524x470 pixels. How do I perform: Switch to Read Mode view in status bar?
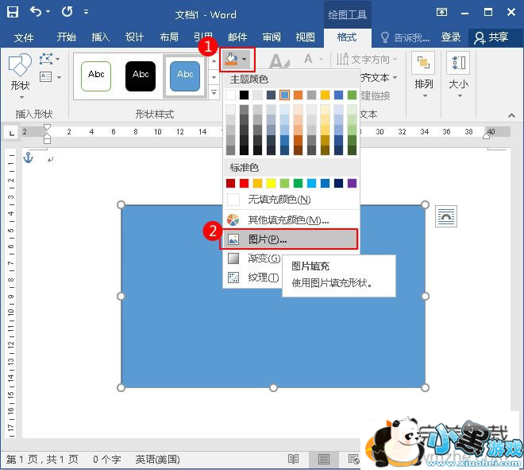[294, 460]
